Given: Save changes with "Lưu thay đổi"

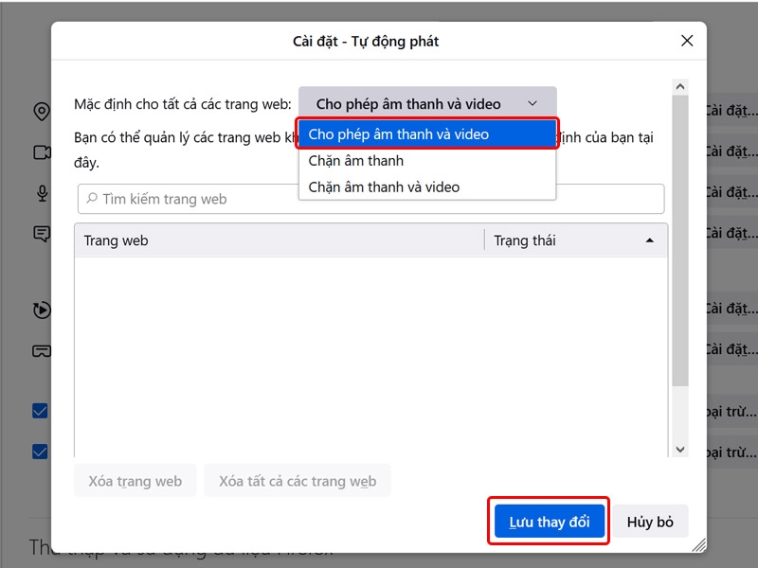Looking at the screenshot, I should [549, 521].
